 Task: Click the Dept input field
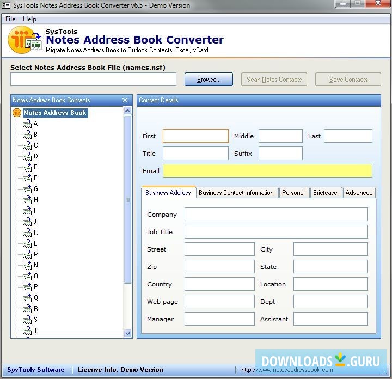[x=330, y=302]
